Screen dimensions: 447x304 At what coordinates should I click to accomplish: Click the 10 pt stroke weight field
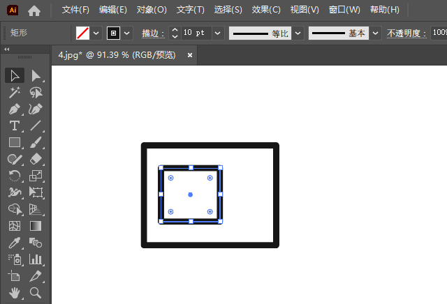(196, 33)
